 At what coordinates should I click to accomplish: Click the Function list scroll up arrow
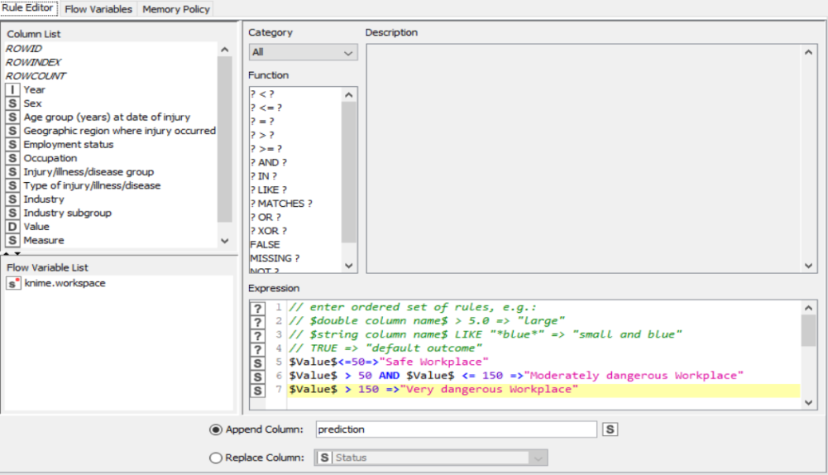coord(348,95)
